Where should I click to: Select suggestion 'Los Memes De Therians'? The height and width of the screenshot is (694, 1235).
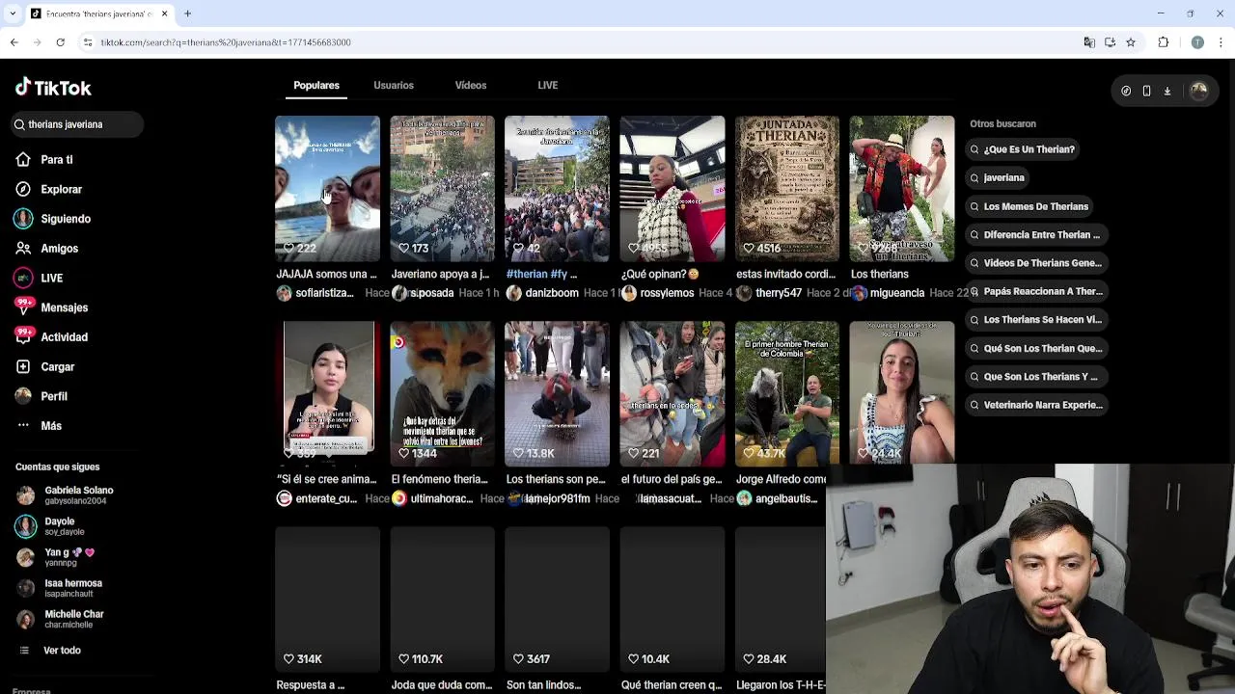1029,206
